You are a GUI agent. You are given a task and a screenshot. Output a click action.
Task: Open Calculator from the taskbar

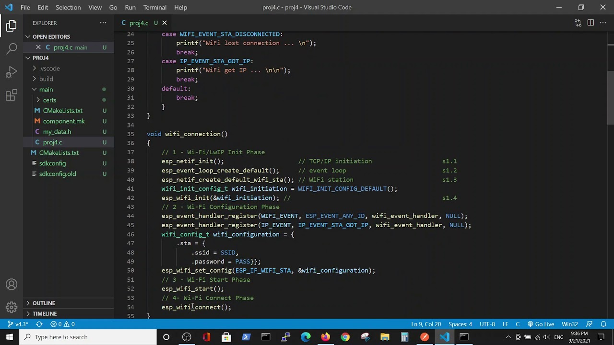pyautogui.click(x=404, y=337)
